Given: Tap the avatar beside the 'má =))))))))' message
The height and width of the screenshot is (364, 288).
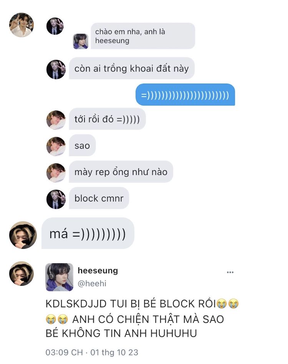Looking at the screenshot, I should pyautogui.click(x=23, y=235).
